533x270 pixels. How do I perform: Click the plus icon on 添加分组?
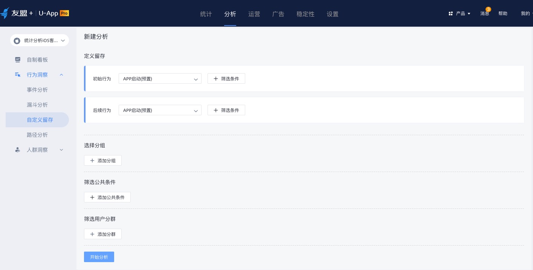click(x=92, y=160)
